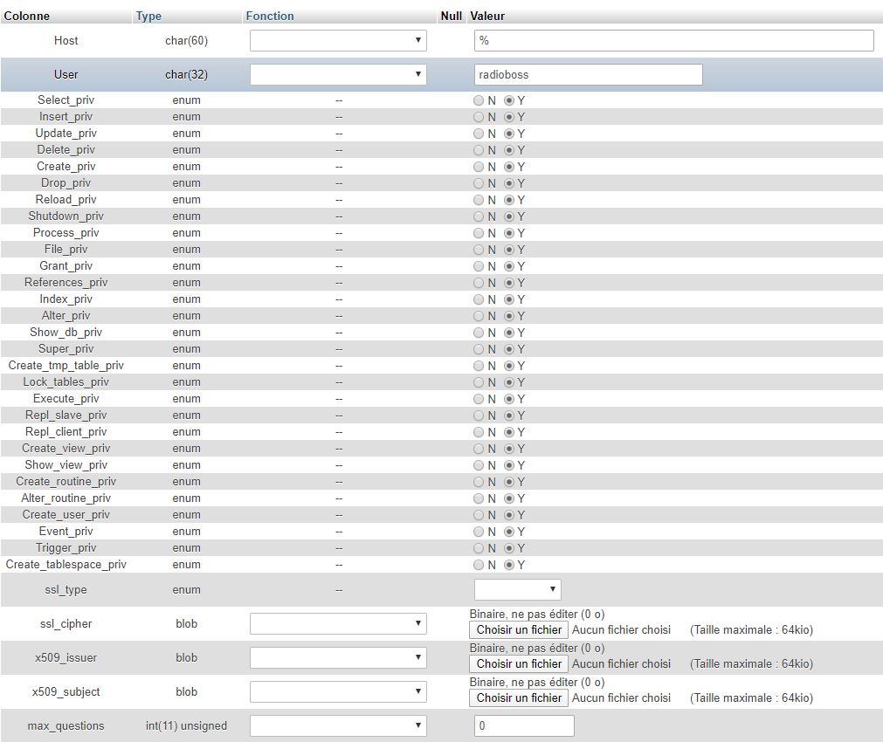
Task: Select N for Create_view_priv
Action: tap(479, 449)
